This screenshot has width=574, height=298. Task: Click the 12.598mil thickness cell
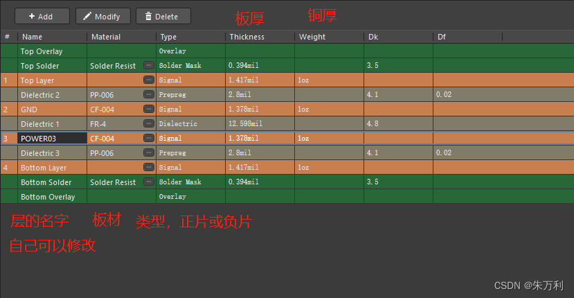260,123
